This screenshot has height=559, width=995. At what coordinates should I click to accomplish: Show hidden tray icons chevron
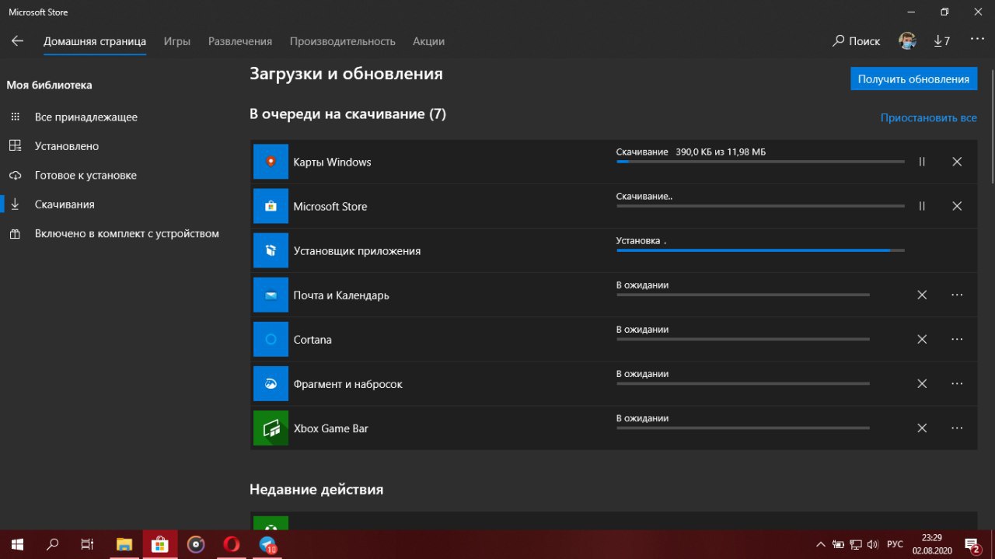click(820, 544)
